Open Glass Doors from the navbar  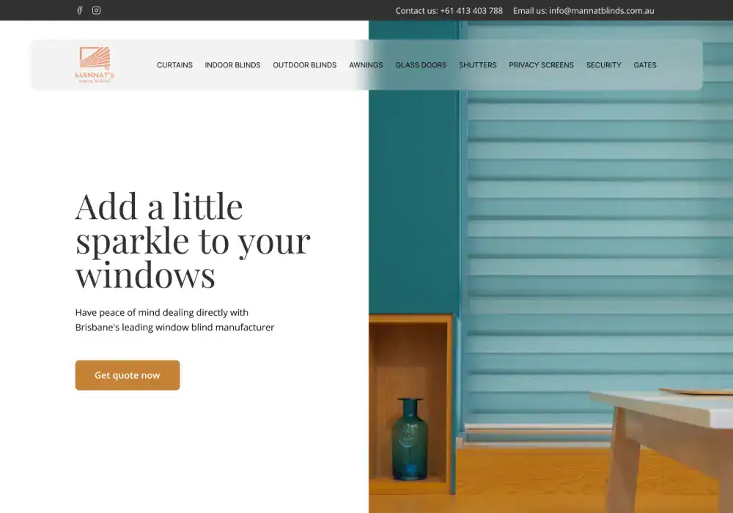[x=421, y=65]
